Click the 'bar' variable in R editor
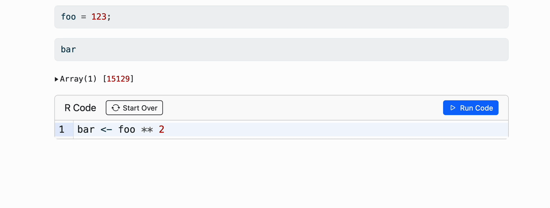 pos(86,130)
